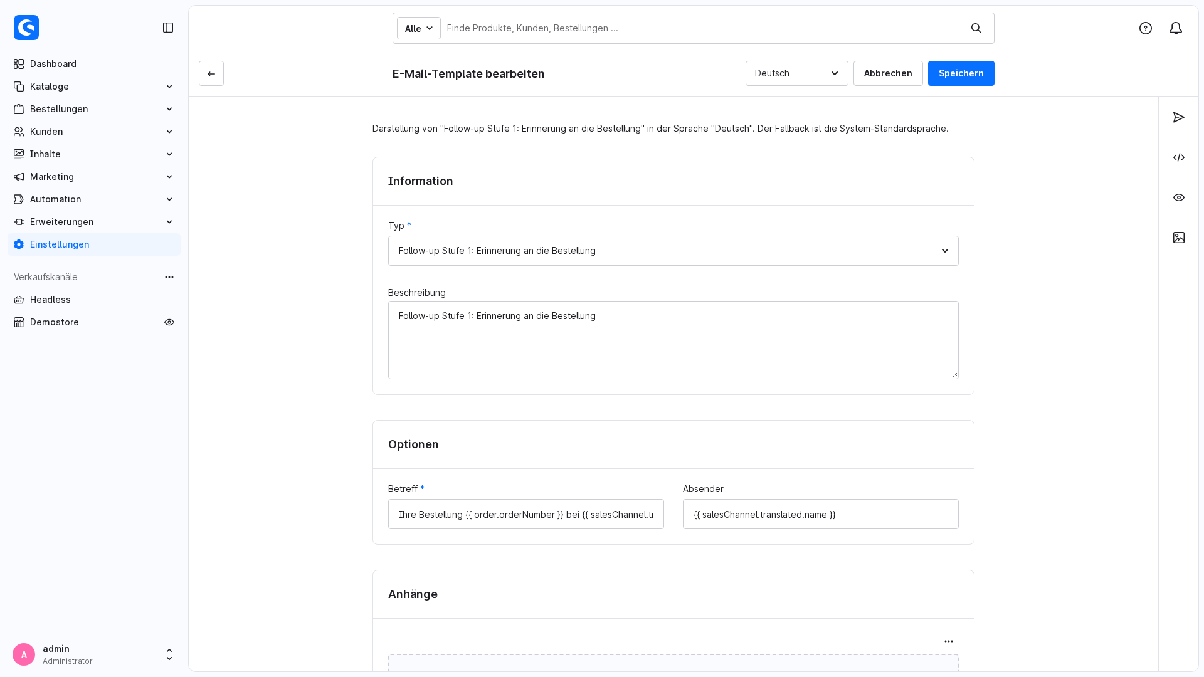
Task: Click into the Beschreibung text area
Action: (673, 340)
